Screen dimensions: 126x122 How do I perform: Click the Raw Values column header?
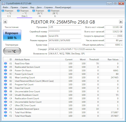coord(110,59)
